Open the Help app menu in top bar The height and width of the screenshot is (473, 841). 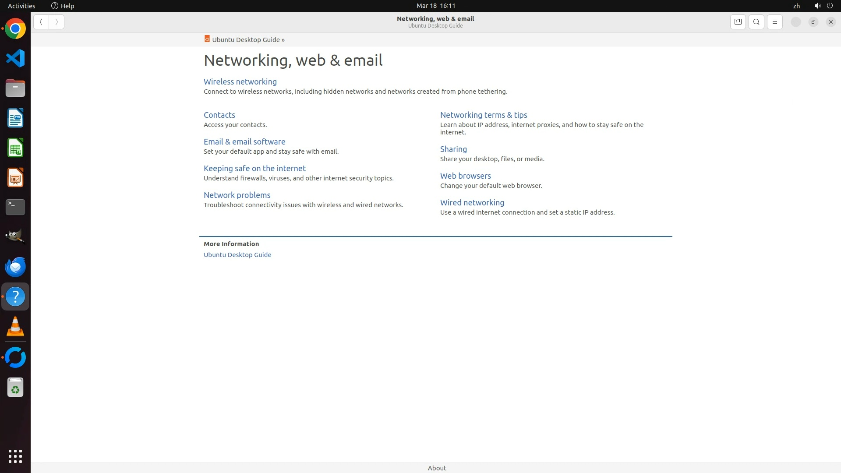63,6
